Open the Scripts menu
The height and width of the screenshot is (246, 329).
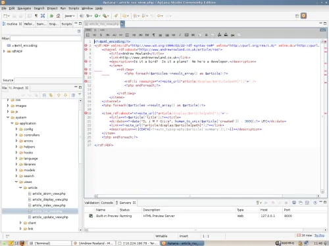[74, 9]
